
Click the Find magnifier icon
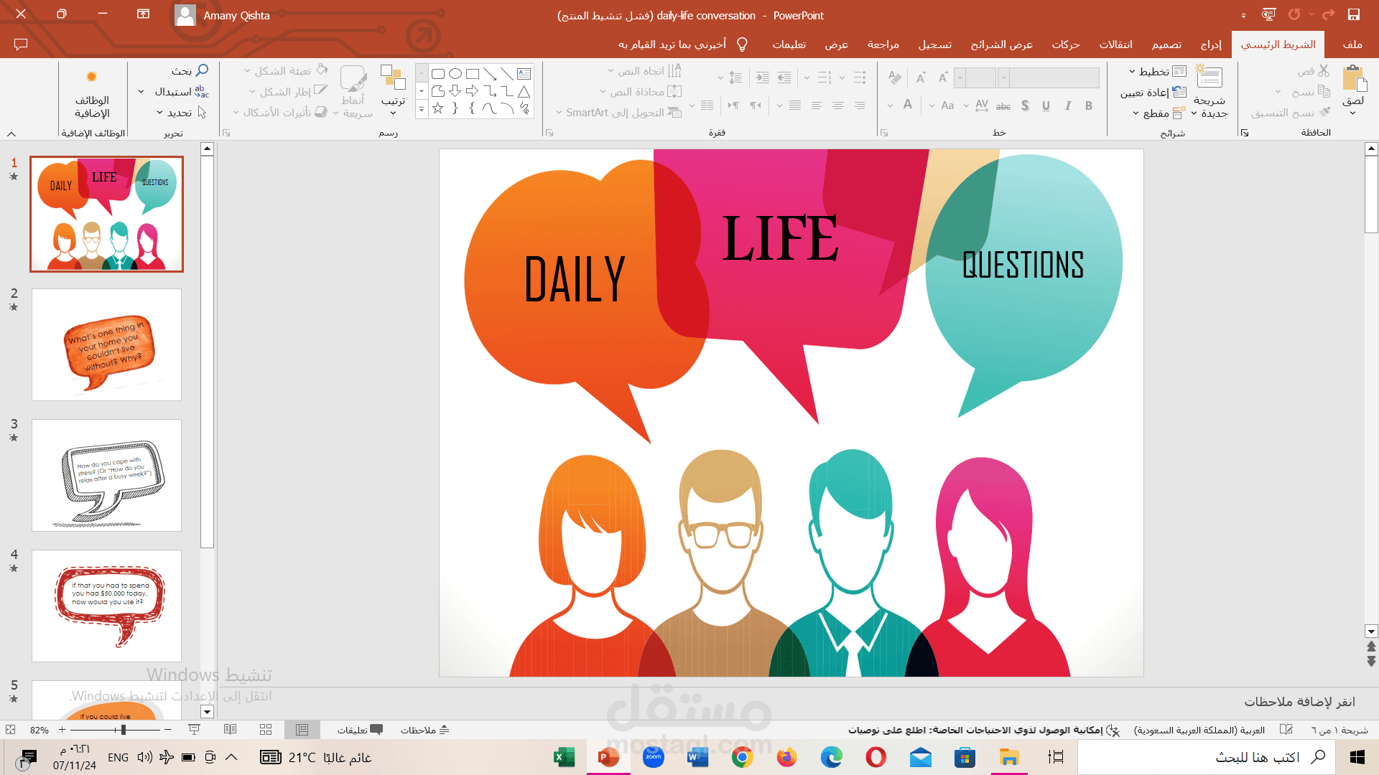pyautogui.click(x=202, y=70)
